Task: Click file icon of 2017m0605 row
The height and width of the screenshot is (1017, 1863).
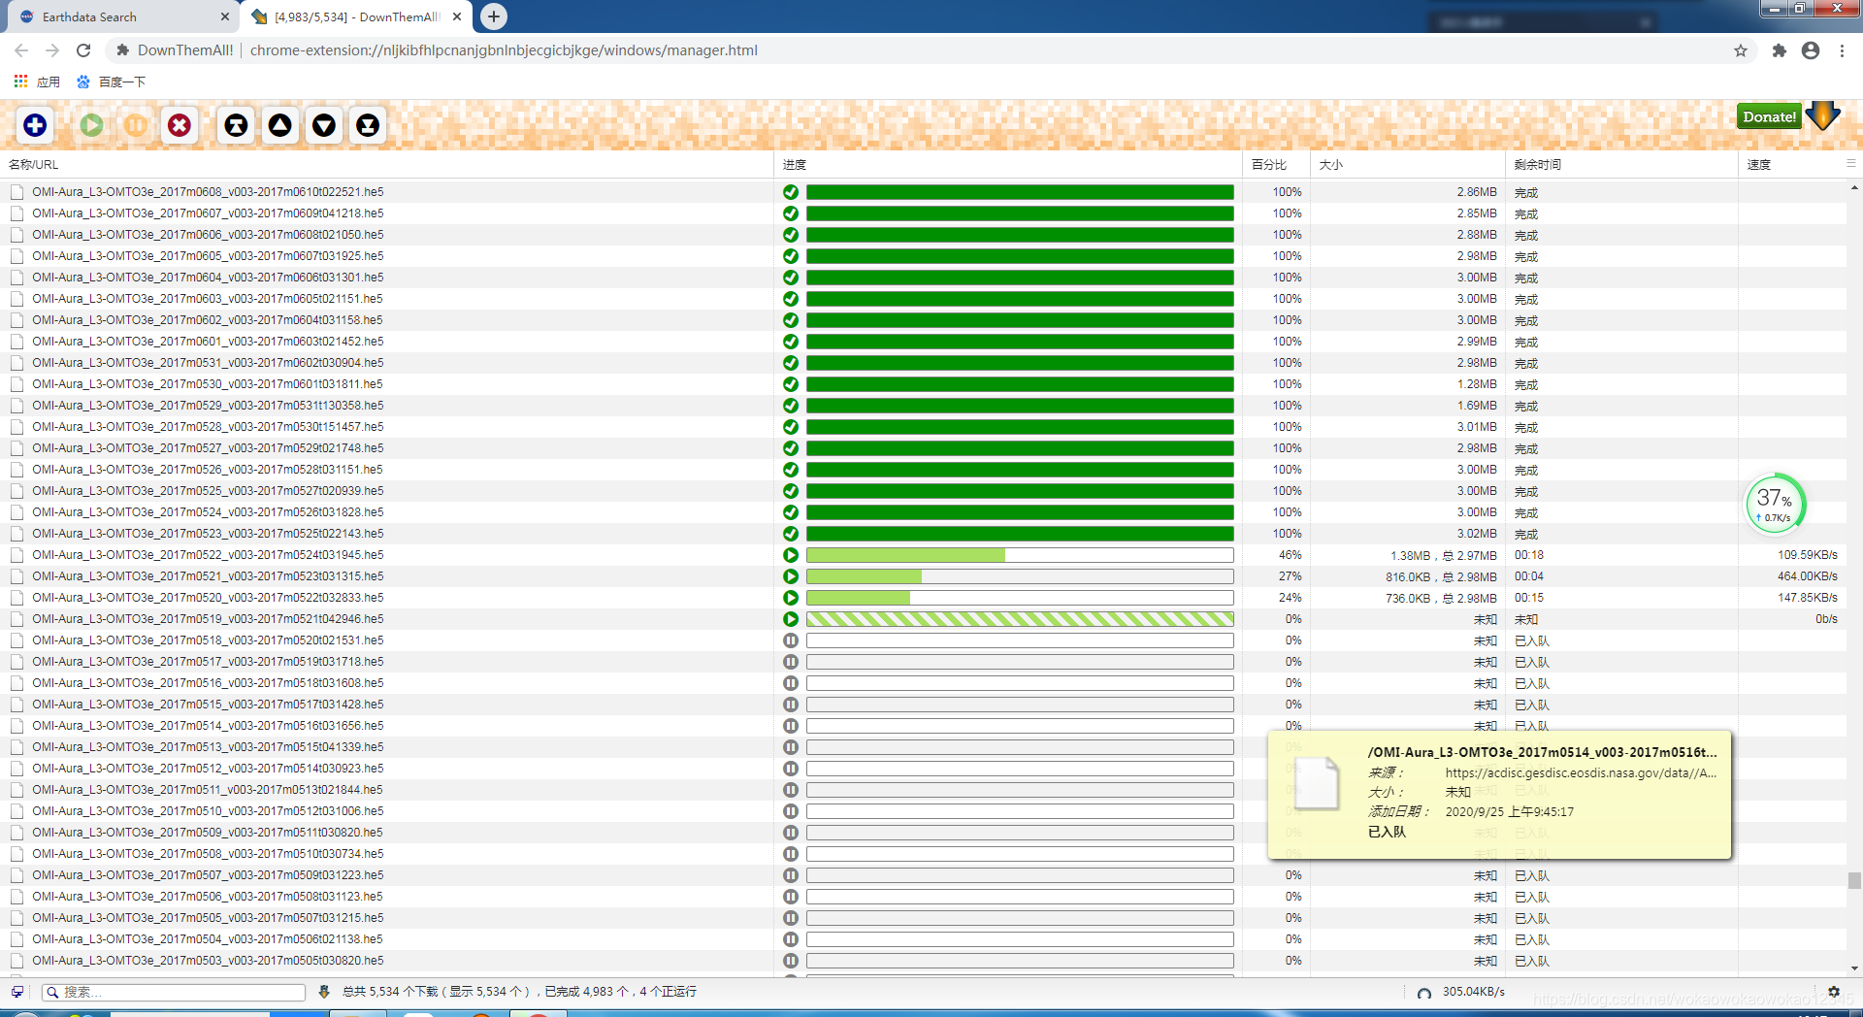Action: [17, 256]
